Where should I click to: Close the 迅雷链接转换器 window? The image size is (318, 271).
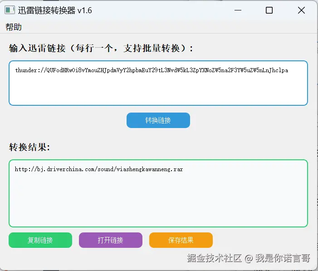[x=301, y=10]
